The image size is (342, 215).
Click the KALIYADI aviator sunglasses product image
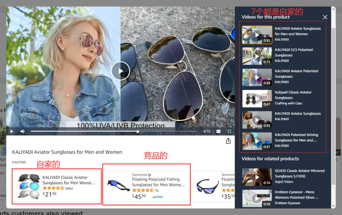coord(28,186)
